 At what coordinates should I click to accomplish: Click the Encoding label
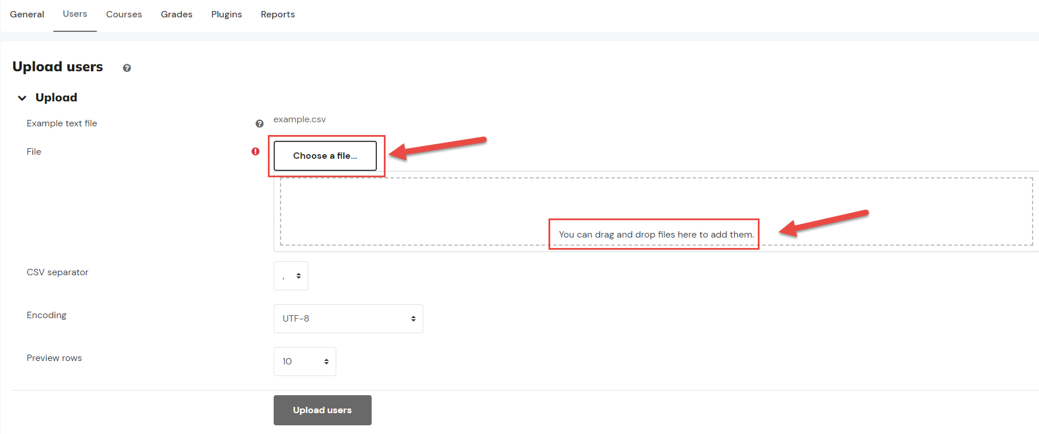click(46, 315)
